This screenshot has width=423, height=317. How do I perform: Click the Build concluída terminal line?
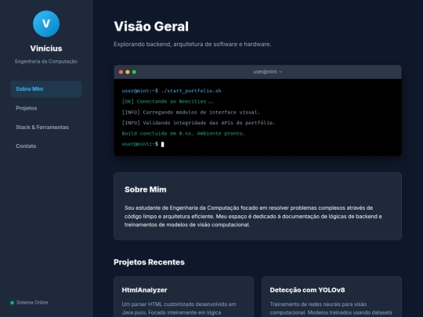pos(183,133)
